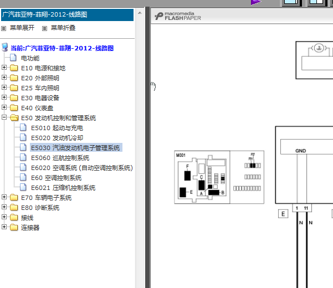This screenshot has height=288, width=333.
Task: Click the E5060 page icon
Action: pos(23,157)
